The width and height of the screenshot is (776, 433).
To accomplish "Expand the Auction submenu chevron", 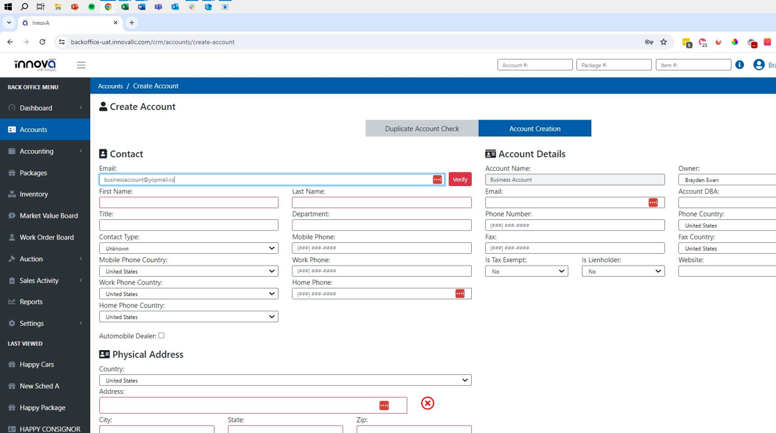I will tap(80, 259).
